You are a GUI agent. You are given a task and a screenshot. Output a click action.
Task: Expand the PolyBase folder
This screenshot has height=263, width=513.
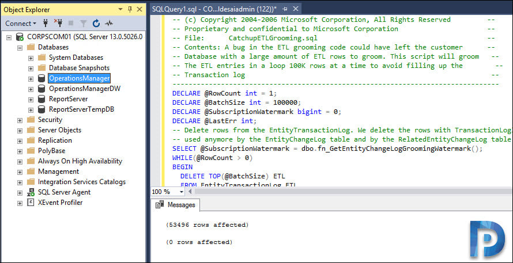pos(20,151)
